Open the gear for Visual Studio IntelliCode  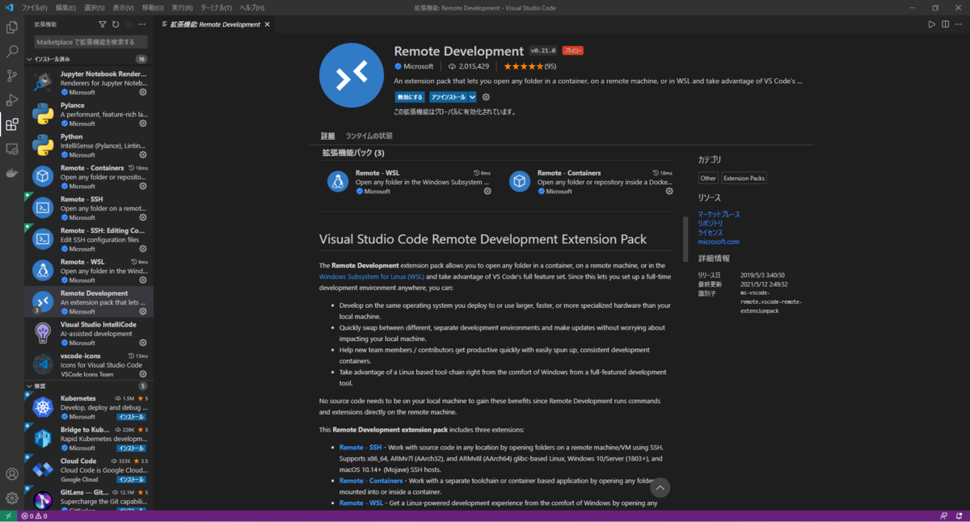pos(143,343)
